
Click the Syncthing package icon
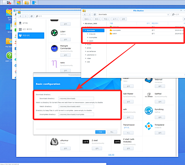(149, 111)
